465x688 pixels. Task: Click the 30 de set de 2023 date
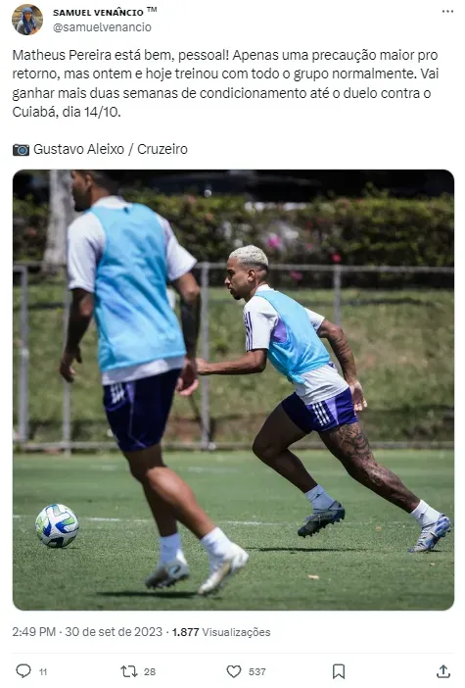[x=114, y=632]
